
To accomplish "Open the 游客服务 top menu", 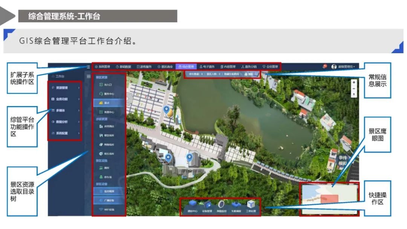I will coord(144,67).
